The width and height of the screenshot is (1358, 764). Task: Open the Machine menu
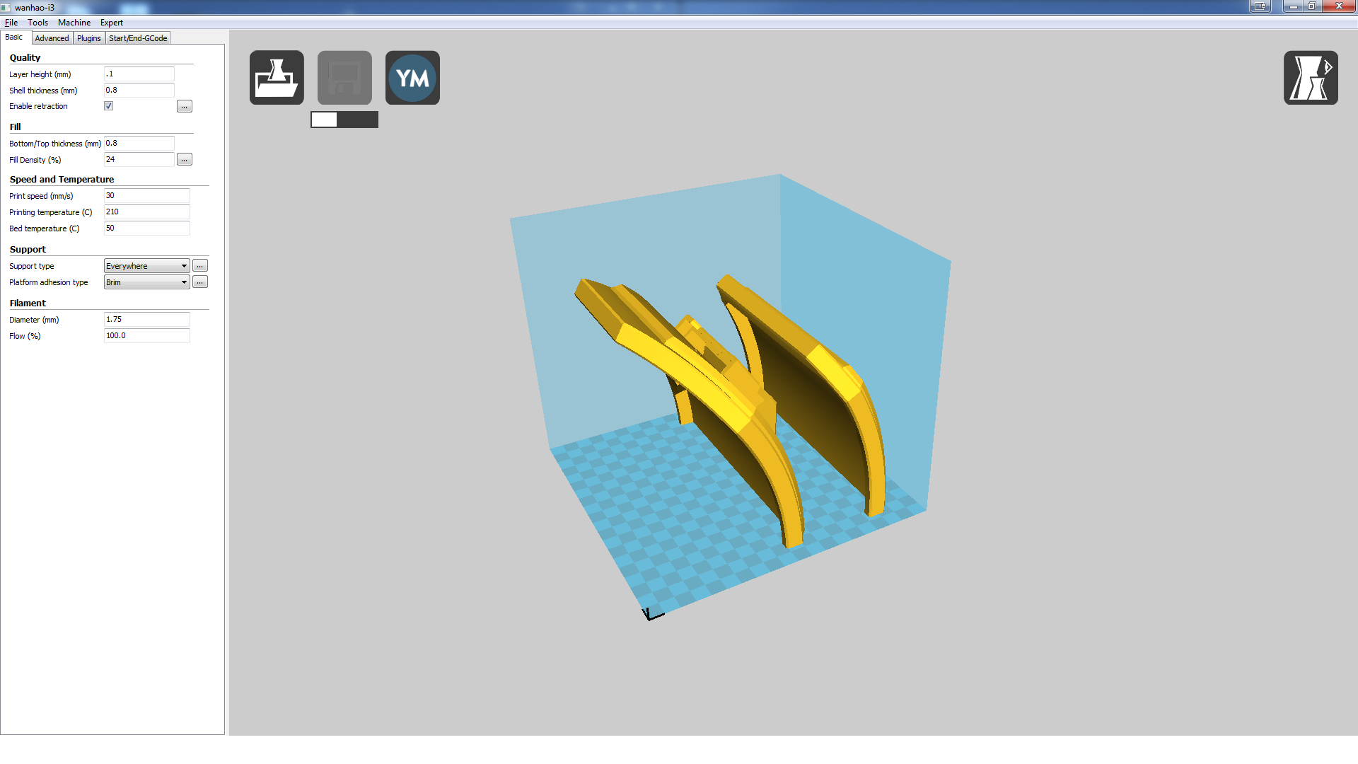(74, 23)
